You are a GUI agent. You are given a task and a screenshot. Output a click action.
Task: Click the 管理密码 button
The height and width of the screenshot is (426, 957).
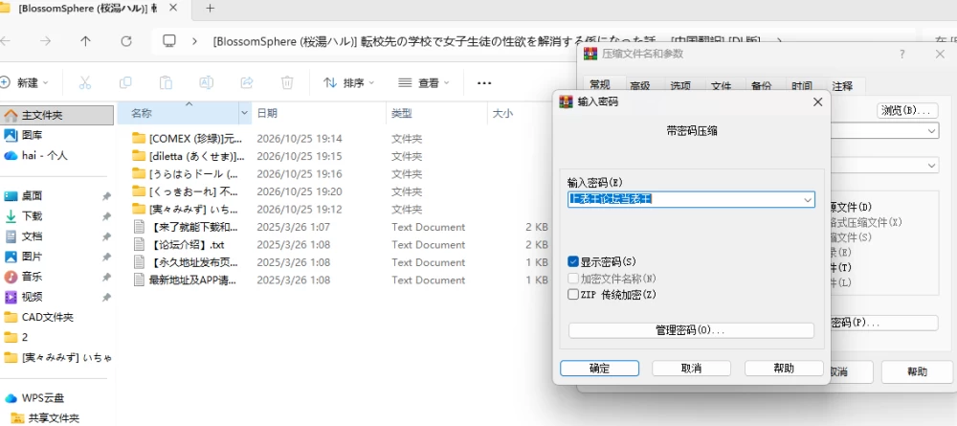[691, 330]
